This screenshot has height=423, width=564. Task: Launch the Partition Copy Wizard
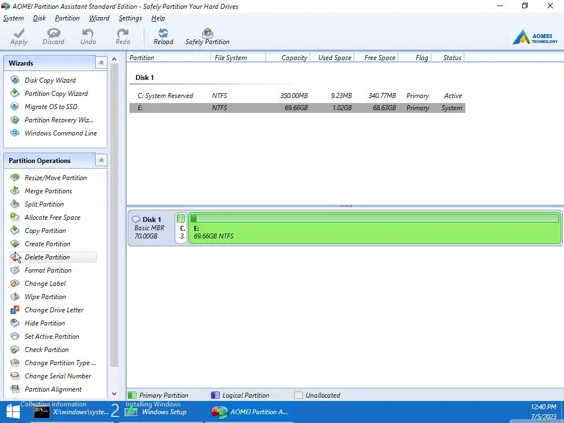pos(56,94)
